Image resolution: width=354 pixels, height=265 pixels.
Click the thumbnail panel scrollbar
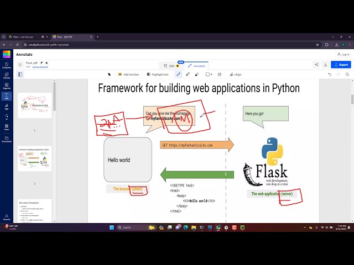(x=54, y=97)
